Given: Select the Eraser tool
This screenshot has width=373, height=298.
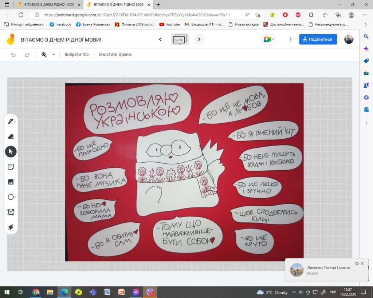Looking at the screenshot, I should pyautogui.click(x=11, y=136).
